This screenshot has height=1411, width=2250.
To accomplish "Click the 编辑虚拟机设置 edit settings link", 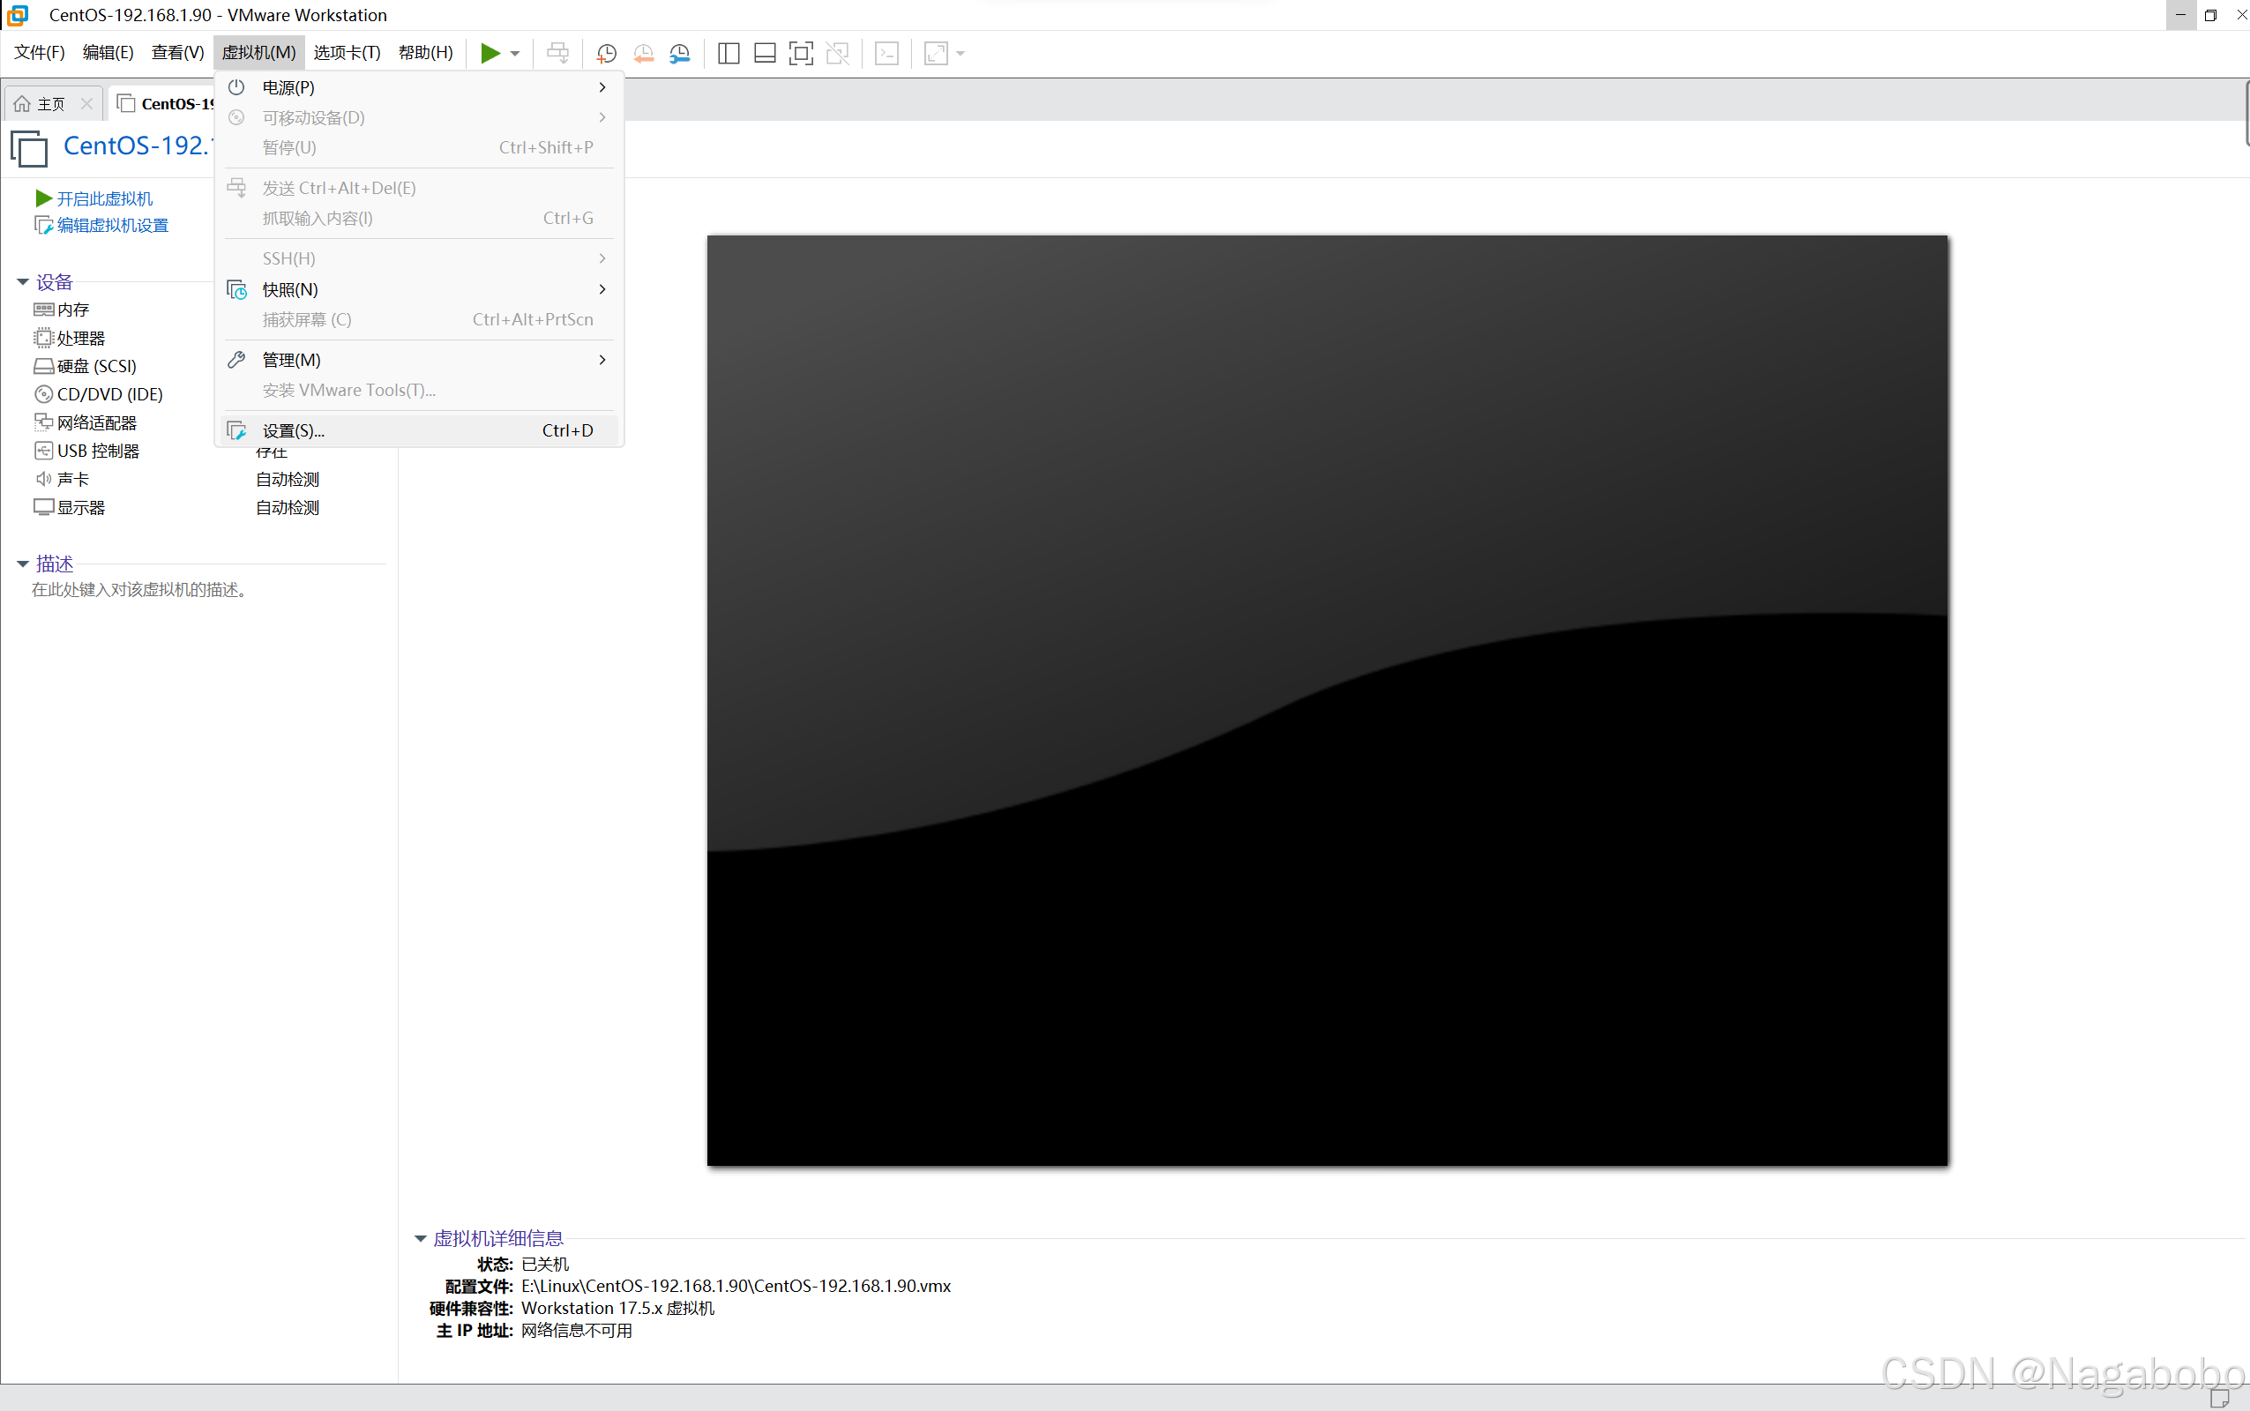I will click(x=112, y=225).
